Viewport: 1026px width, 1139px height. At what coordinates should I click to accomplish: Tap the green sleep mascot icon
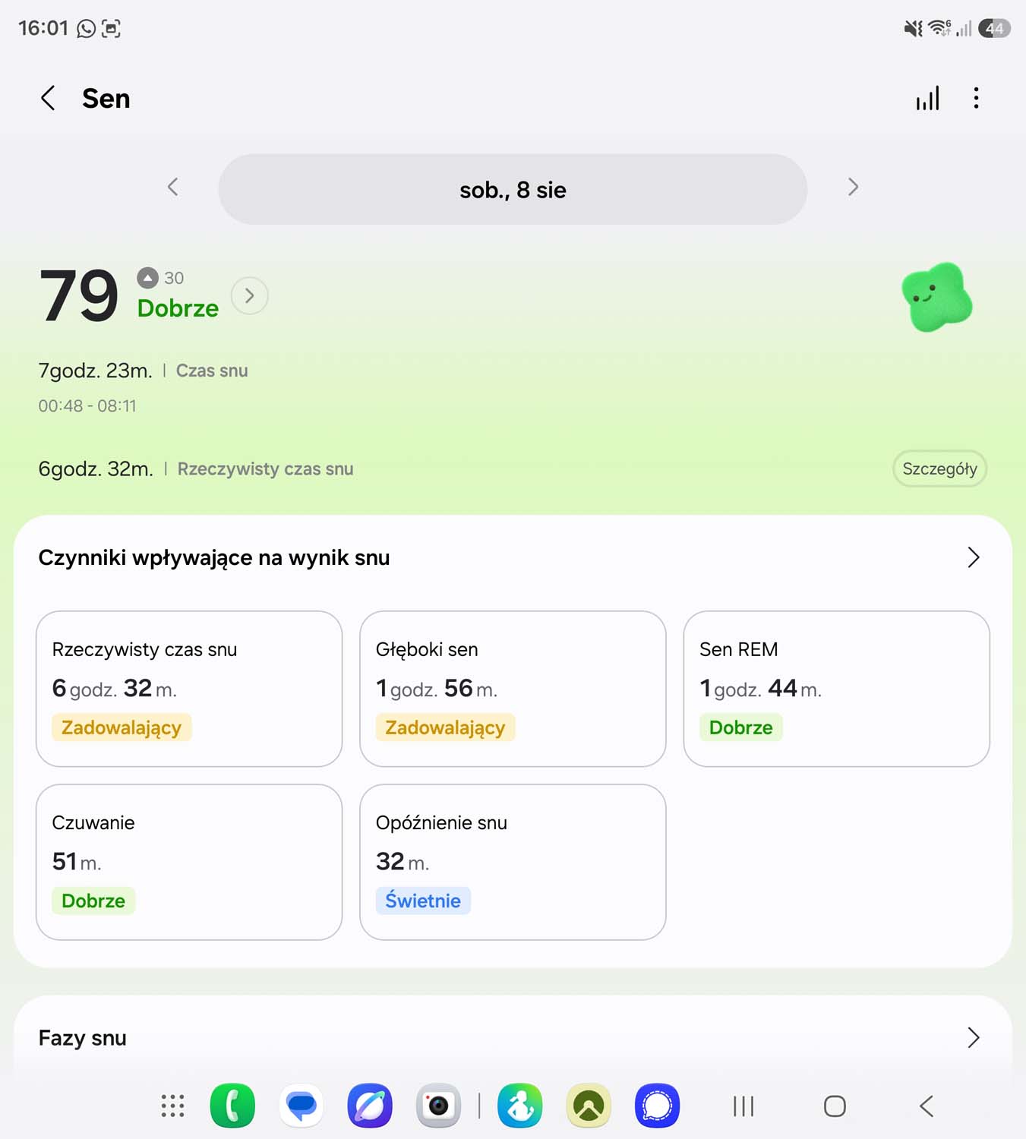coord(937,297)
